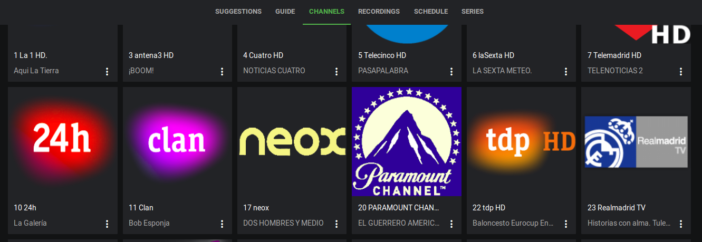The image size is (702, 242).
Task: Click the Telemadrid HD logo thumbnail
Action: 636,34
